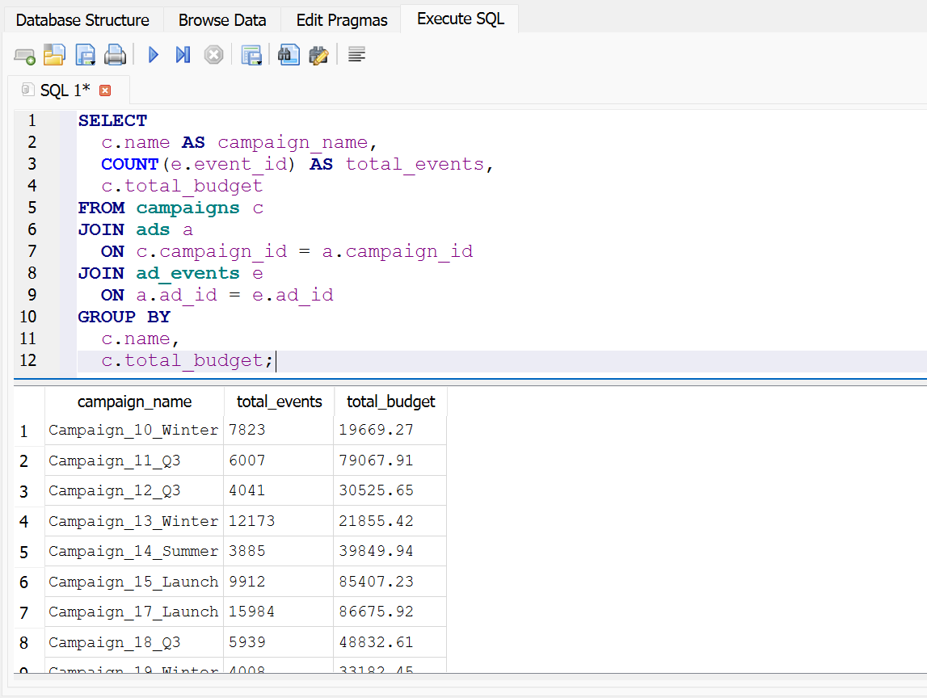
Task: Open Find and Replace tool
Action: click(319, 55)
